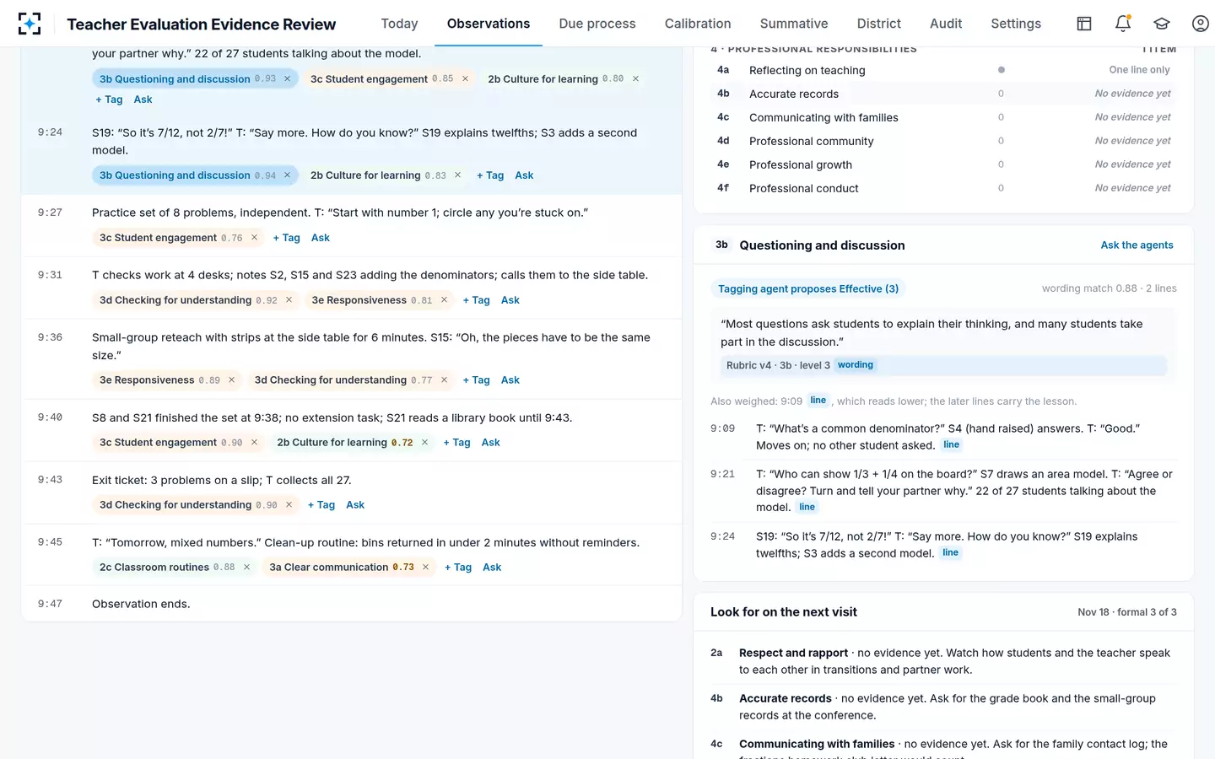Open the District tab
This screenshot has height=759, width=1215.
[x=879, y=24]
